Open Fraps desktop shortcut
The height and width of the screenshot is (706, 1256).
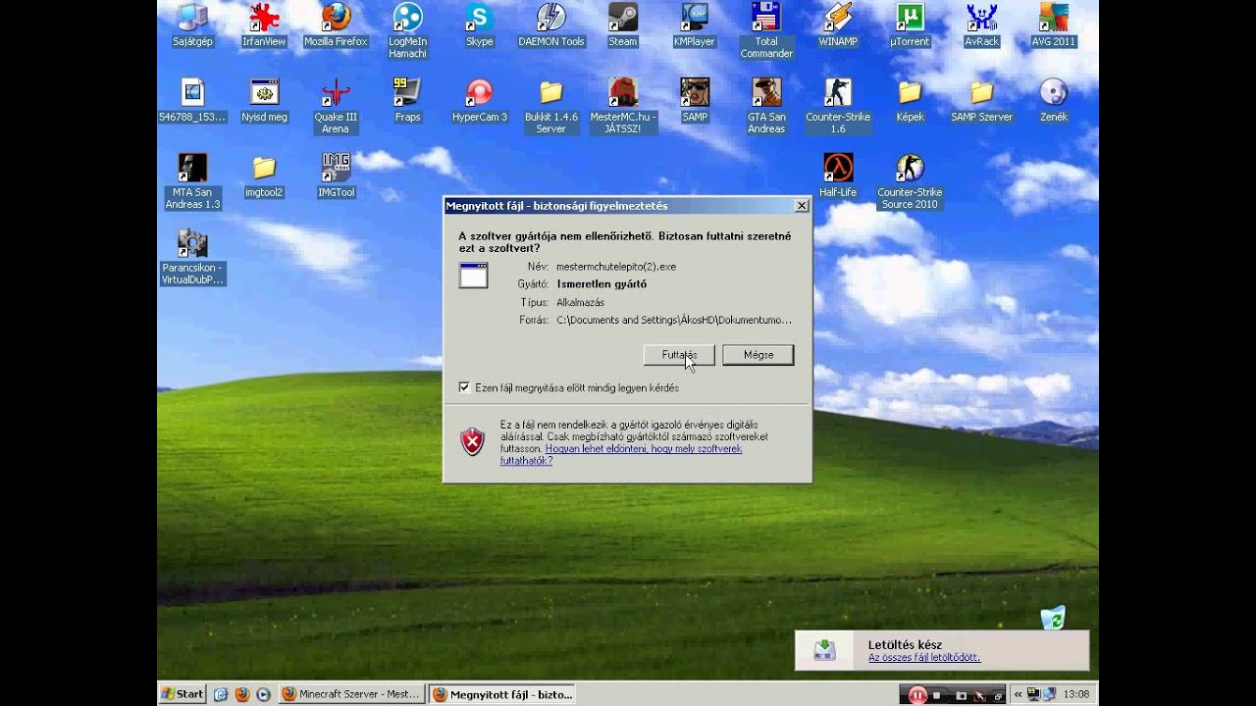(x=407, y=100)
